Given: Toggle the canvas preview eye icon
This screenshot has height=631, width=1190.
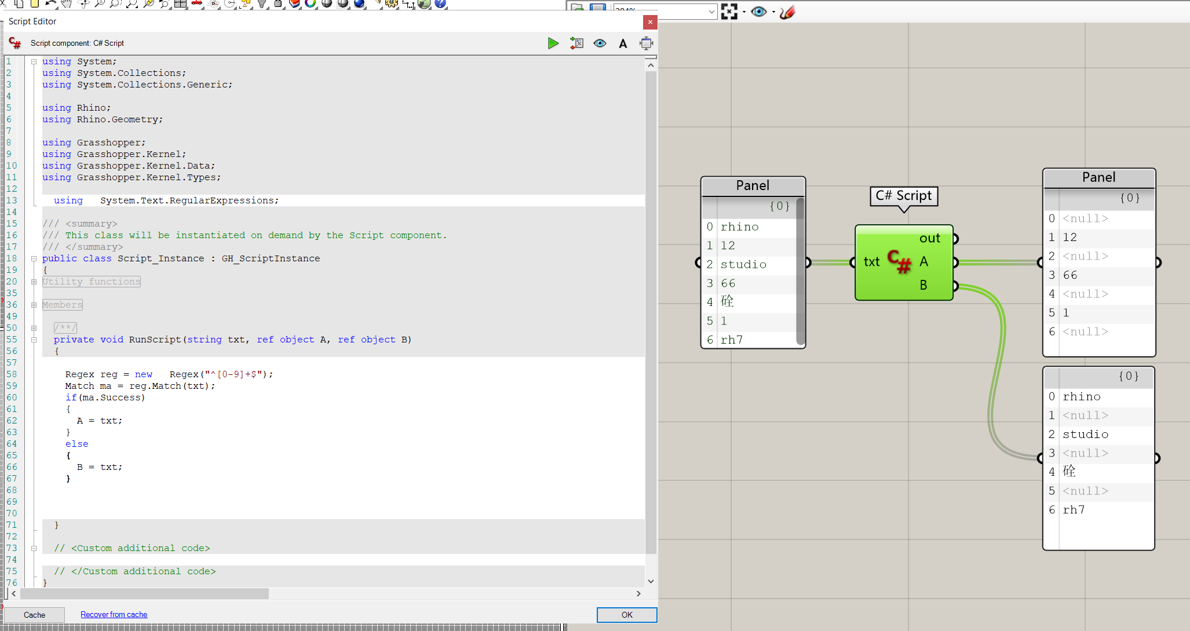Looking at the screenshot, I should 758,11.
